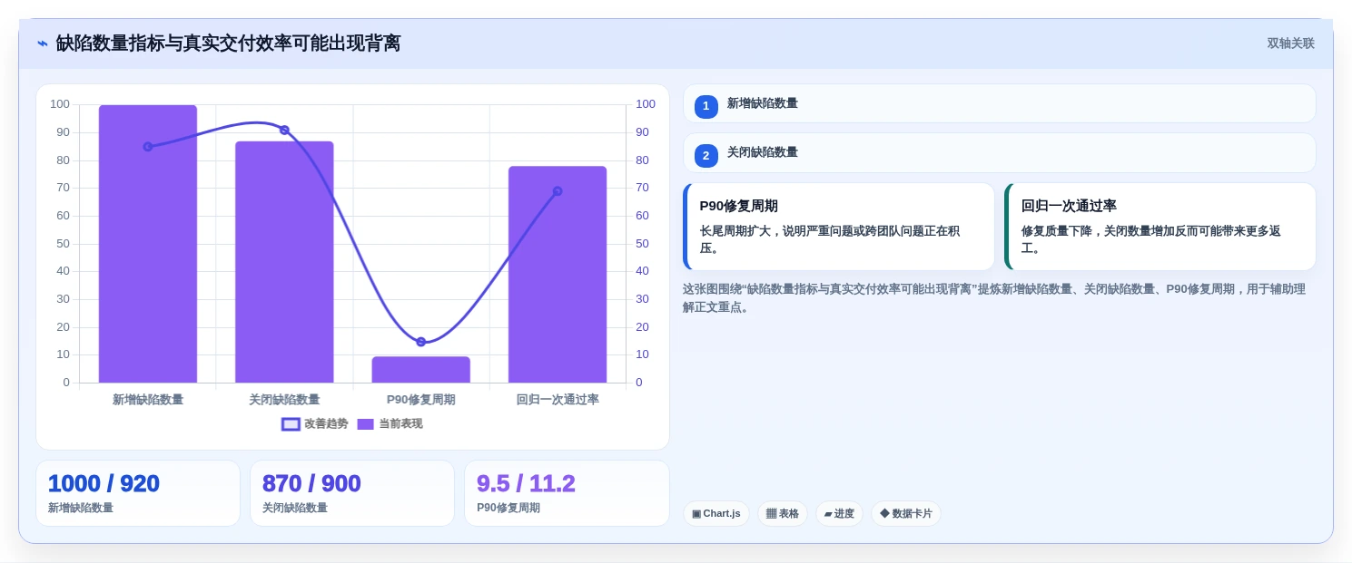The image size is (1352, 563).
Task: Click the title 缺陷数量指标与真实交付效率可能出现背离
Action: tap(228, 44)
